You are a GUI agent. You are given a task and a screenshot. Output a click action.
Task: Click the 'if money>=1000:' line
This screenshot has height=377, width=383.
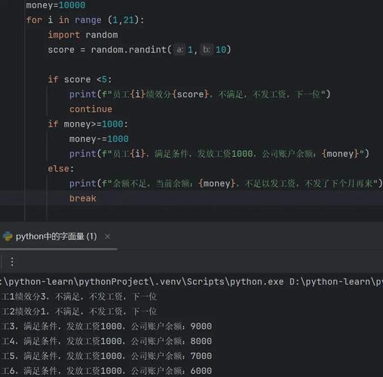click(88, 124)
